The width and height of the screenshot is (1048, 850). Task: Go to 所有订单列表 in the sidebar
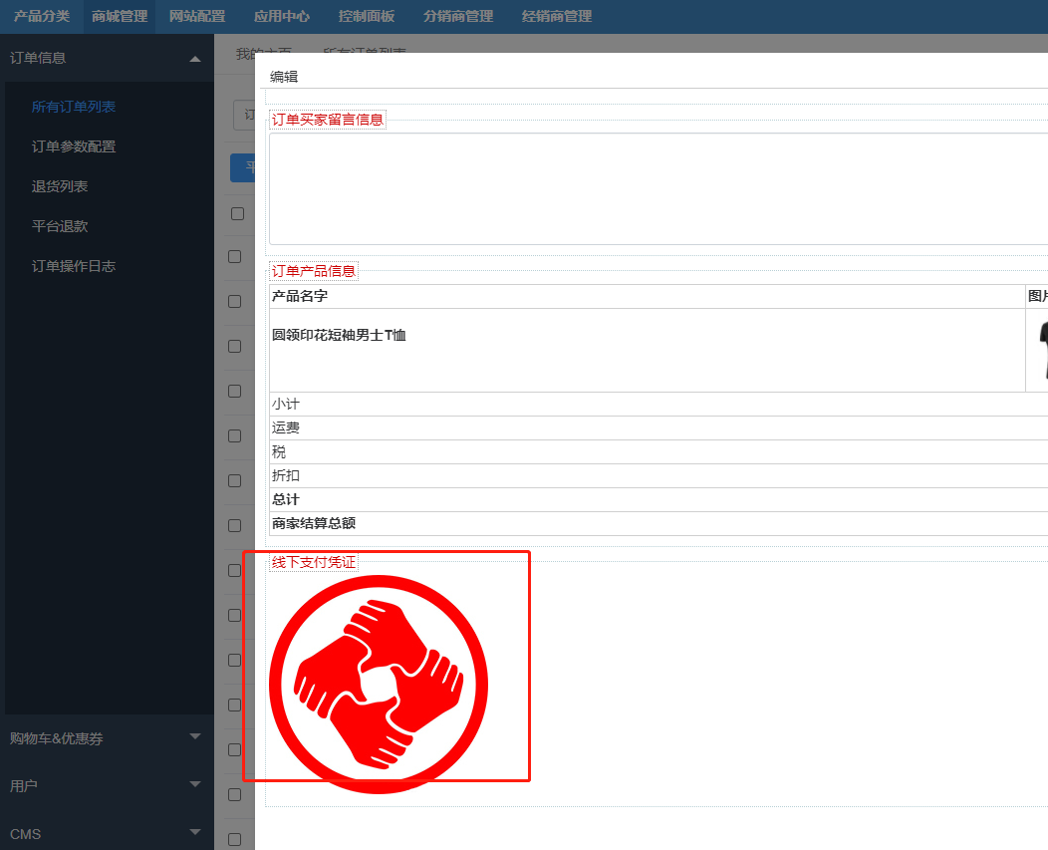74,107
